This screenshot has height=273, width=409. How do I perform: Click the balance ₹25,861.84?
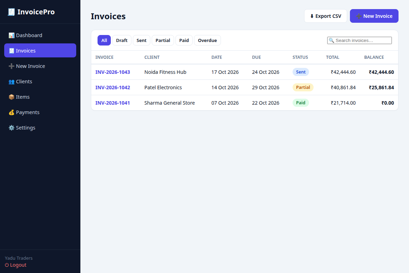[381, 87]
